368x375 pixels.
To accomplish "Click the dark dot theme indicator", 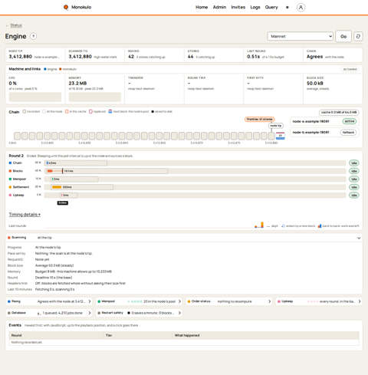I will click(x=287, y=8).
